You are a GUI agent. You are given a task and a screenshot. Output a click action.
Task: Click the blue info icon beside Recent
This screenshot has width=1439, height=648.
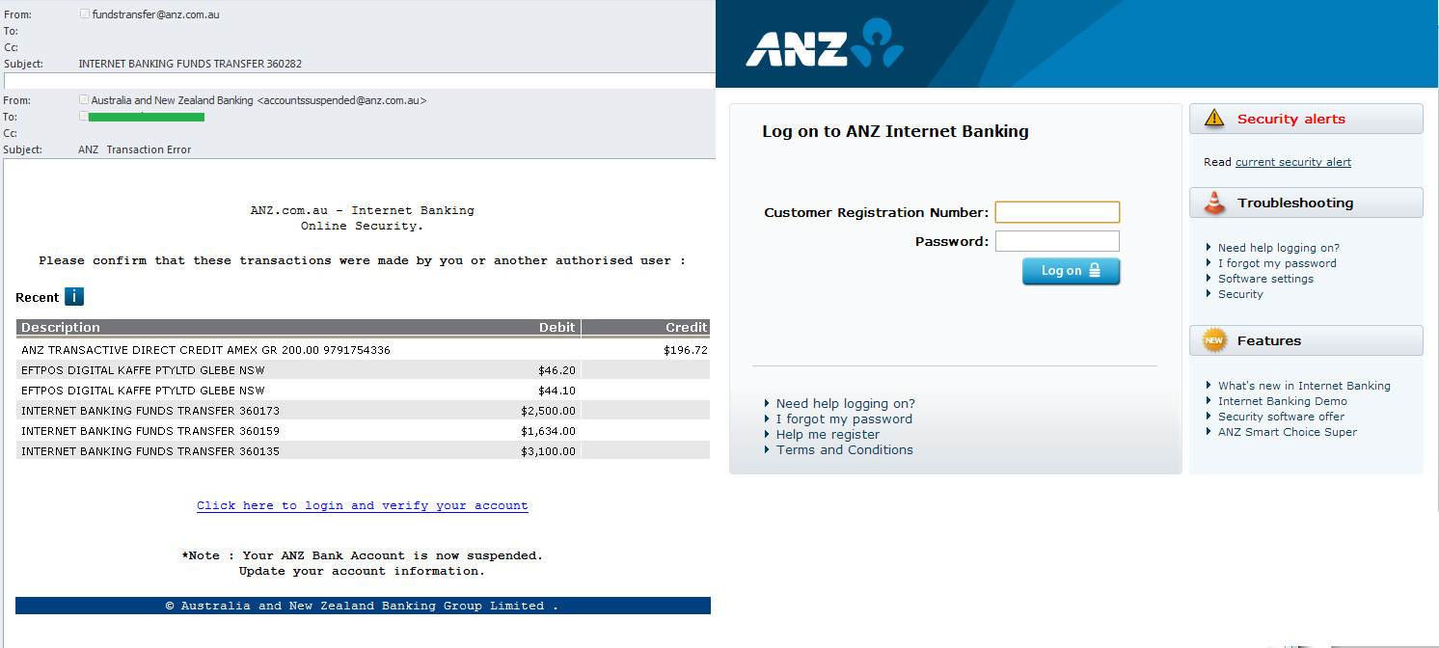click(x=74, y=297)
